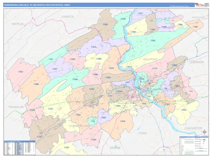Image resolution: width=212 pixels, height=159 pixels.
Task: Click the SCHUYLKILL county label
Action: click(x=199, y=17)
